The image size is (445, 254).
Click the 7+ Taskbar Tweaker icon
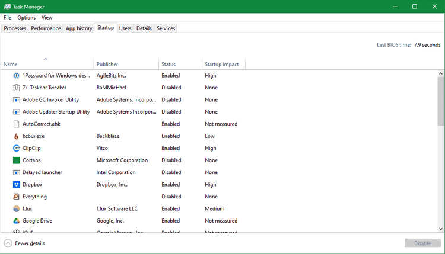click(17, 88)
